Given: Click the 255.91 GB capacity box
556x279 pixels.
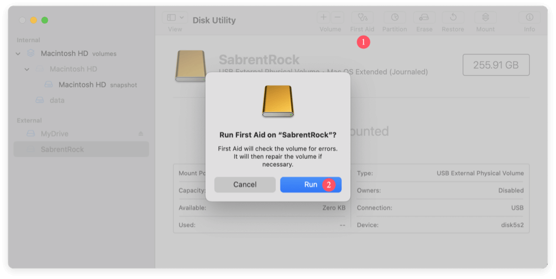Looking at the screenshot, I should point(496,65).
